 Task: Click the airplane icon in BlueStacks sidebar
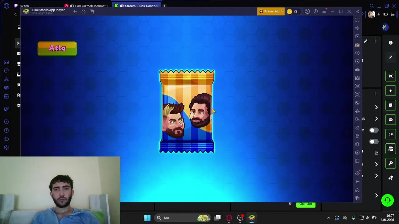coord(358,111)
